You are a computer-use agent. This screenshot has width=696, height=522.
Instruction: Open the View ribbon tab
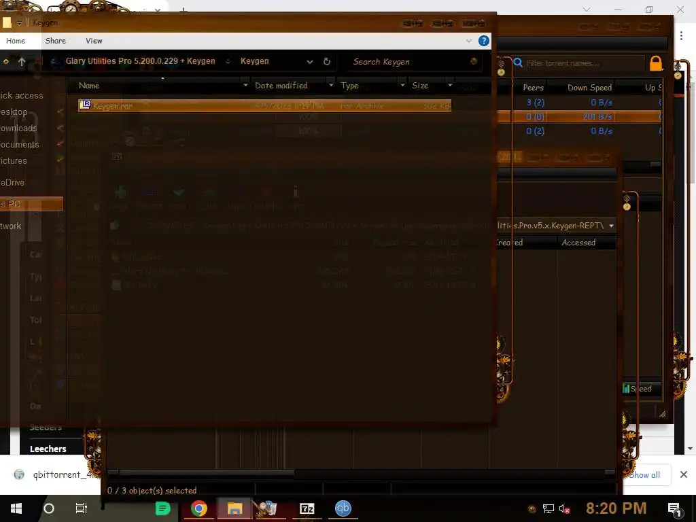click(x=94, y=41)
